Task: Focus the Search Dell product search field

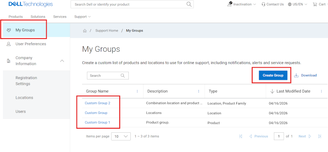Action: point(132,5)
